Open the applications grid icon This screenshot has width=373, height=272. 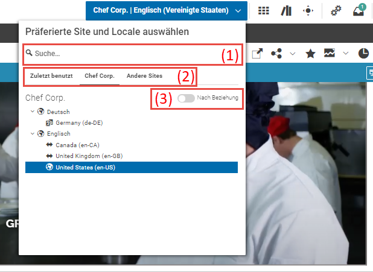click(264, 11)
